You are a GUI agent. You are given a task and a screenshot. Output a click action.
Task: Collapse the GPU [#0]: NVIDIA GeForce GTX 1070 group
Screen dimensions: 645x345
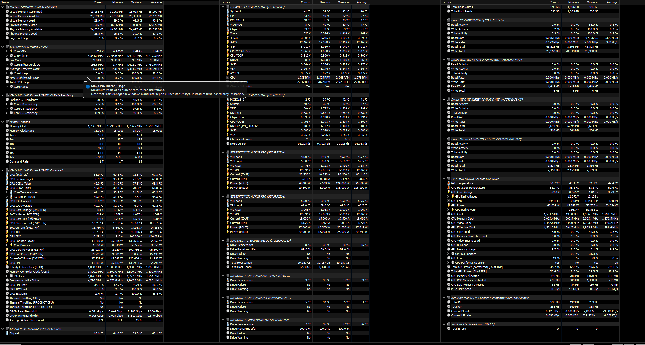[444, 179]
